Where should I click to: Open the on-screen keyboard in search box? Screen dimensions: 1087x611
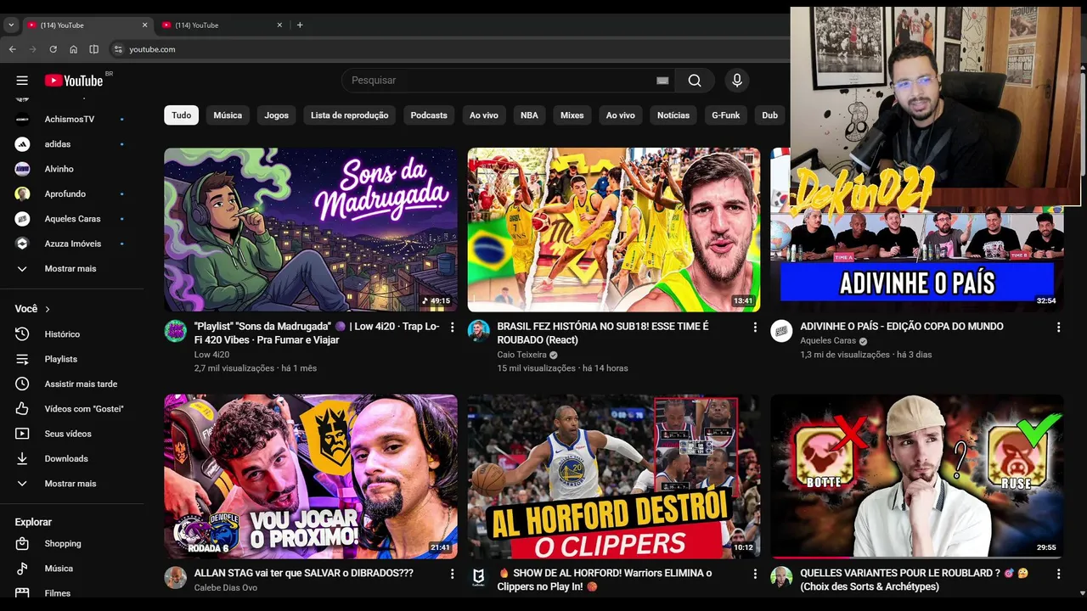coord(662,81)
